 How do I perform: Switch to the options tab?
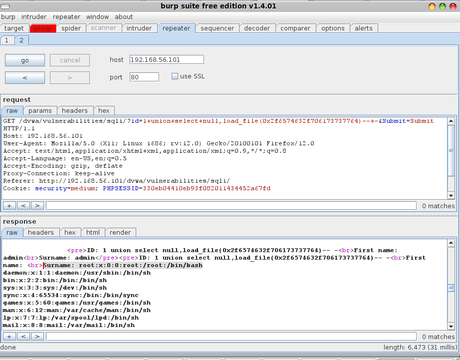tap(333, 28)
